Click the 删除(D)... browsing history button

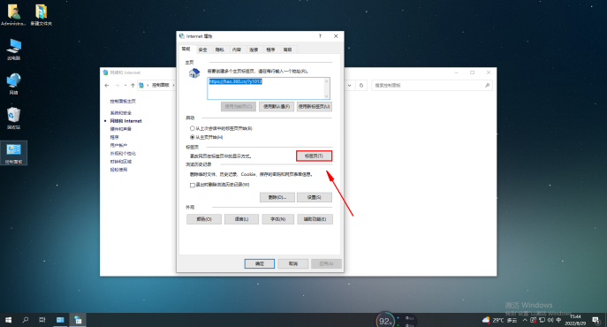(x=277, y=197)
